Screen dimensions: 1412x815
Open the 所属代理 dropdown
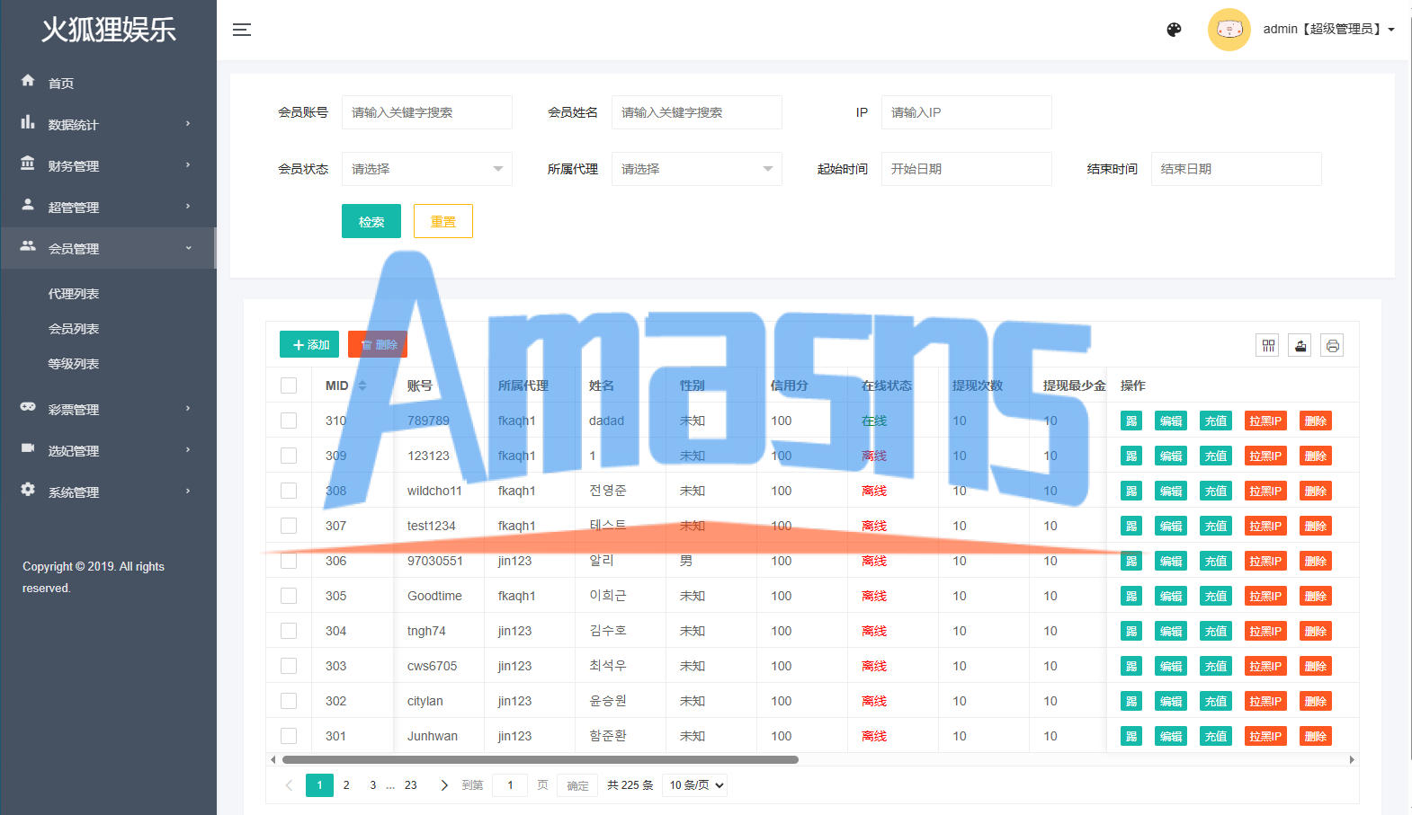point(697,169)
